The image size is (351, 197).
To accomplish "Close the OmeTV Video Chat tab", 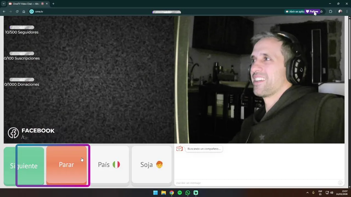I will click(x=47, y=4).
